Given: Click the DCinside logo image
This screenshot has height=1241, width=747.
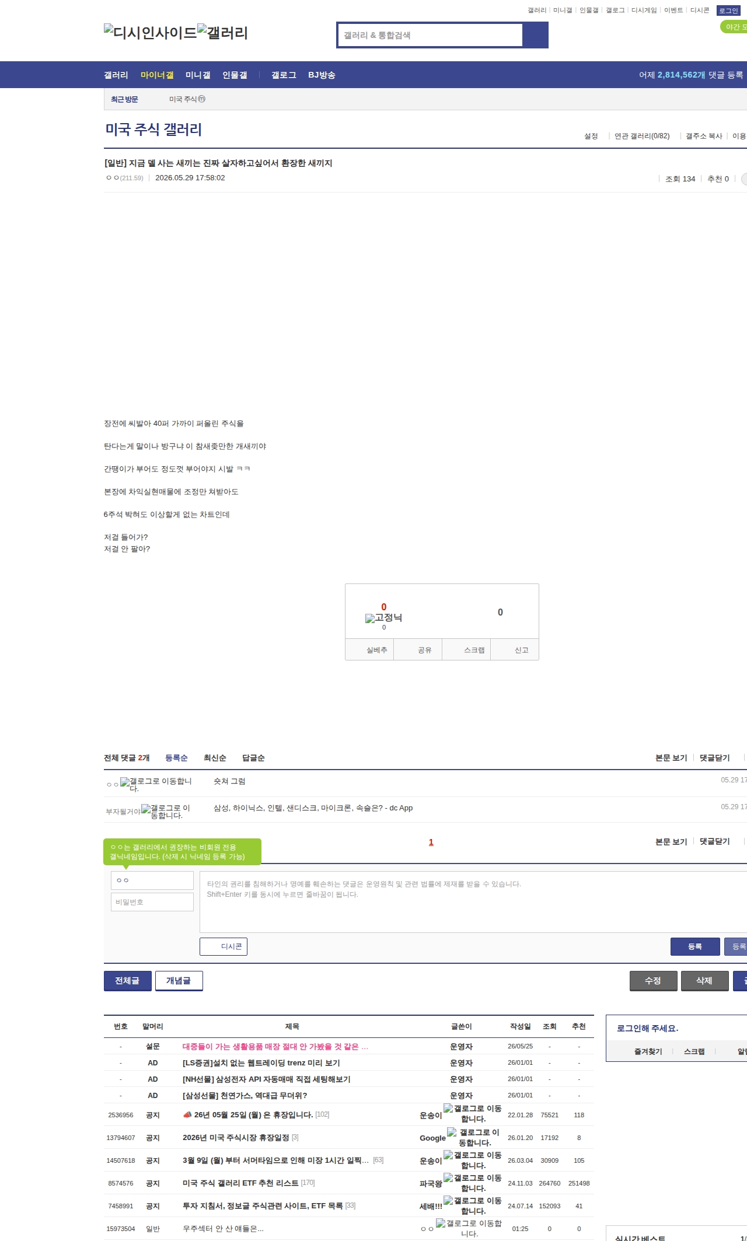Looking at the screenshot, I should click(151, 33).
